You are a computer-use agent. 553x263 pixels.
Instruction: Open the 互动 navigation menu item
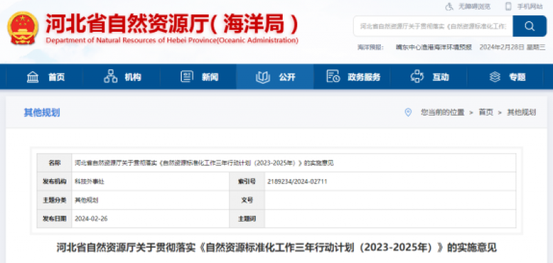(429, 77)
